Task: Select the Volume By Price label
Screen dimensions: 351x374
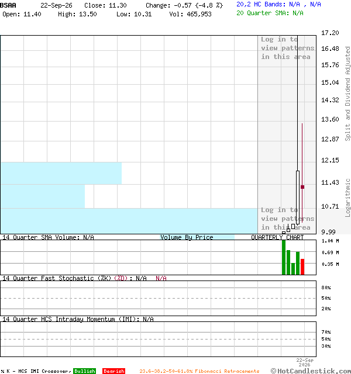Action: pyautogui.click(x=187, y=237)
